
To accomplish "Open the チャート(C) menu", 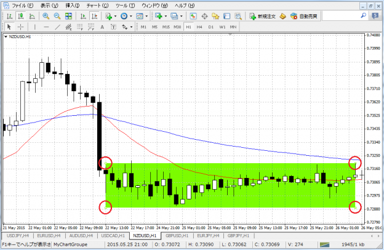I will [97, 6].
